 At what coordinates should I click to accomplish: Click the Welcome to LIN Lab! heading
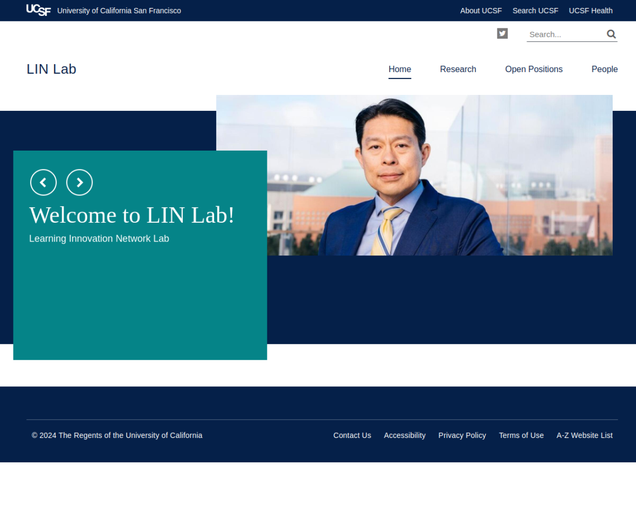(x=132, y=215)
